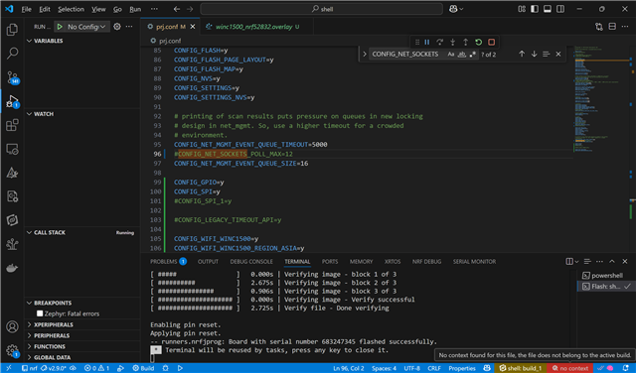Click the shell: build_1 status bar item

click(x=521, y=368)
